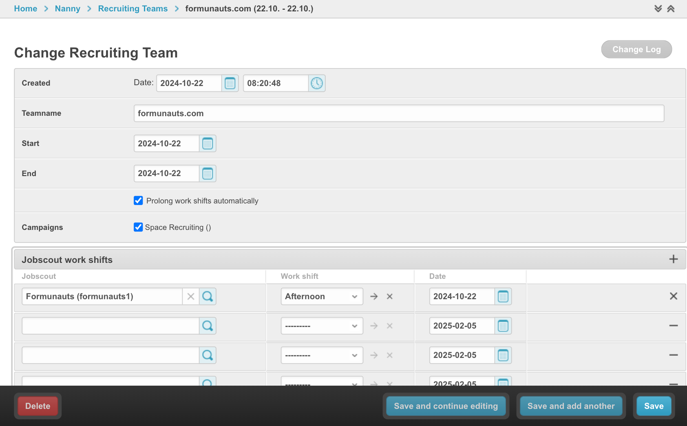Click X next to Afternoon work shift
The image size is (687, 426).
(390, 296)
